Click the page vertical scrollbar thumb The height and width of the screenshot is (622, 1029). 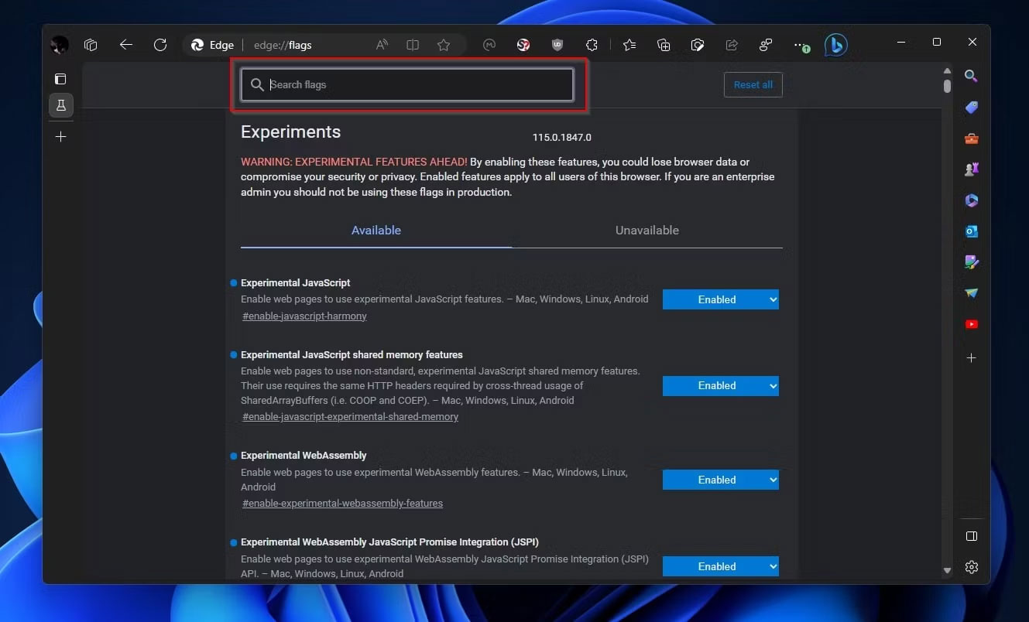pos(947,86)
